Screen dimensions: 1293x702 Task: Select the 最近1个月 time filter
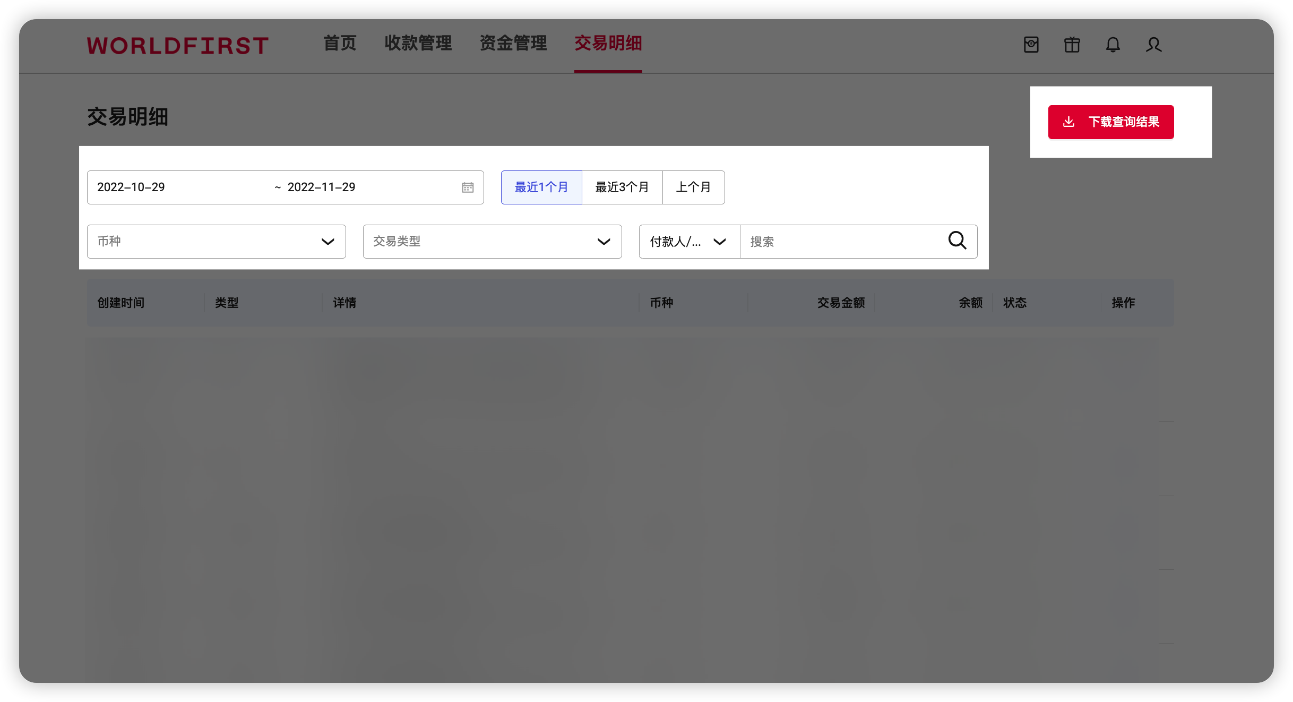541,187
